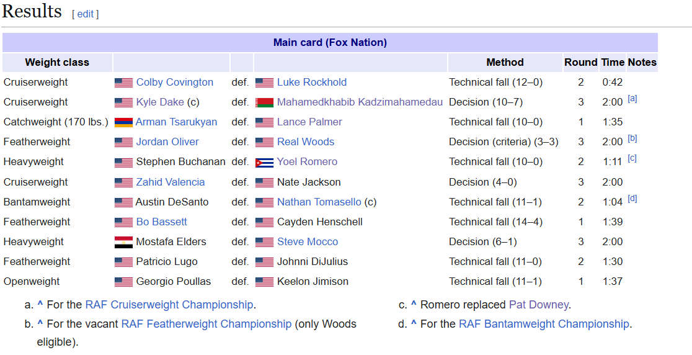692x355 pixels.
Task: Click the US flag beside Steve Mocco
Action: 264,242
